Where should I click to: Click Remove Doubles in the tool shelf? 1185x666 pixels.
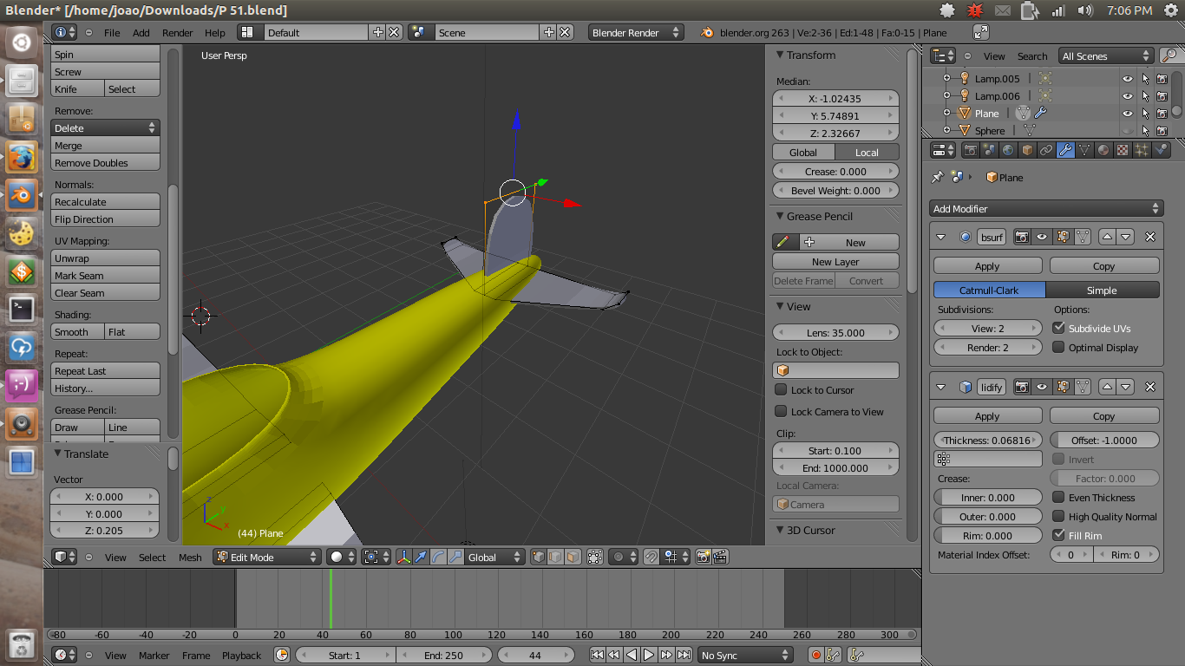[105, 163]
